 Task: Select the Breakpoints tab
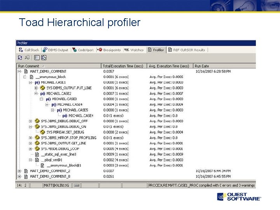point(109,50)
